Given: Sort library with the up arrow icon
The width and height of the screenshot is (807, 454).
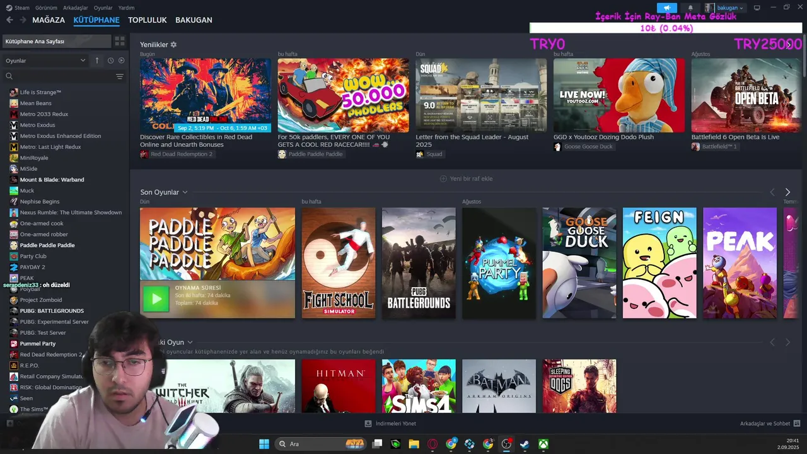Looking at the screenshot, I should [x=97, y=61].
